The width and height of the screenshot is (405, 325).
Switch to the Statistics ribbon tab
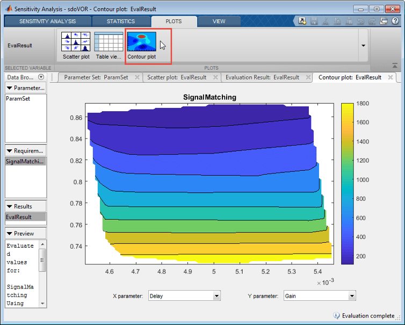click(x=120, y=21)
